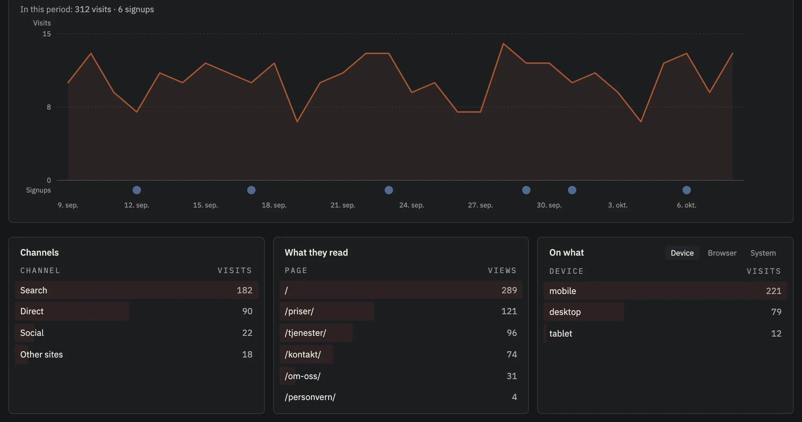Open the /personvern/ page row

401,397
